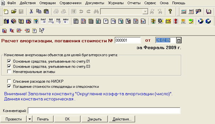Click the Закрыть button
215x124 pixels.
click(x=95, y=119)
